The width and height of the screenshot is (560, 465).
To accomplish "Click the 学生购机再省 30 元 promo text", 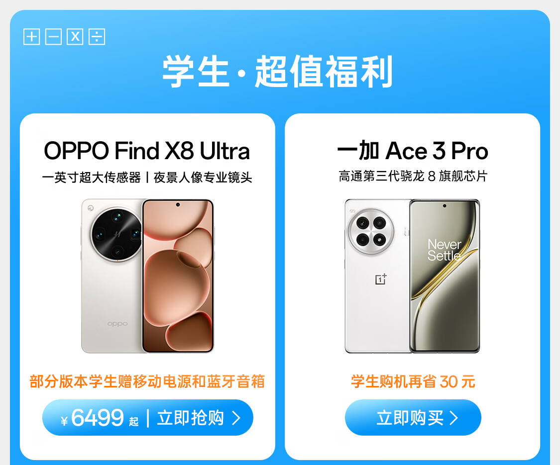I will coord(413,381).
